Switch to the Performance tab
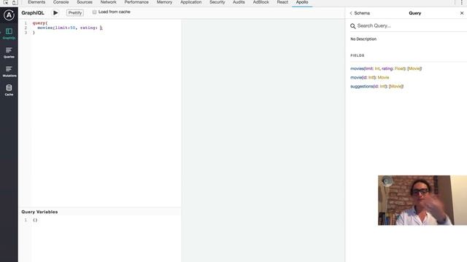Viewport: 467px width, 262px height. click(x=136, y=2)
